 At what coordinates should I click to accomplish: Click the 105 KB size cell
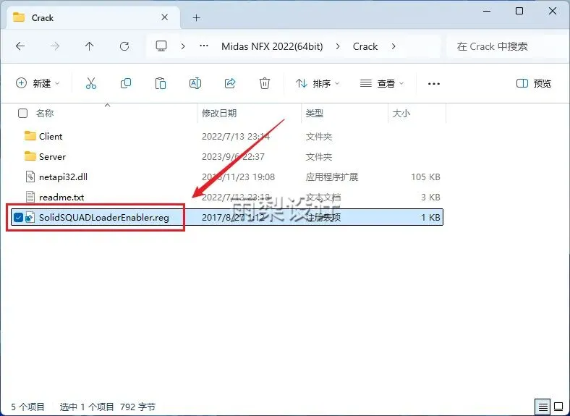(425, 177)
